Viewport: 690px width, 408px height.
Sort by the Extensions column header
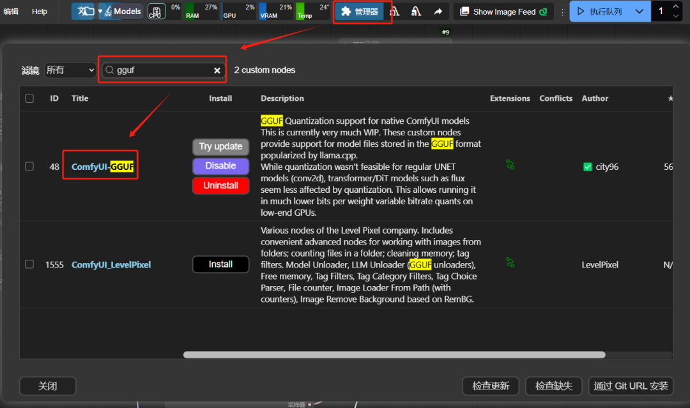(x=510, y=98)
